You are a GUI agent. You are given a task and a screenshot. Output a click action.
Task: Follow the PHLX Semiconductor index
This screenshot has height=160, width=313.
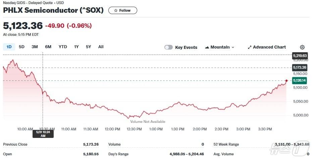(x=122, y=10)
